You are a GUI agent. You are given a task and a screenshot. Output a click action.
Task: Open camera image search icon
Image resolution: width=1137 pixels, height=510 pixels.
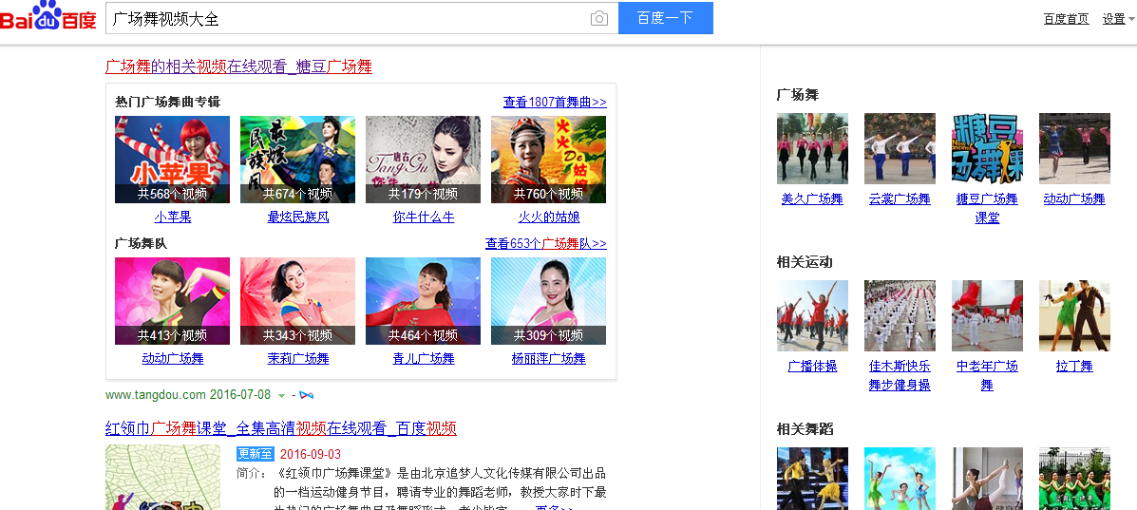tap(599, 19)
